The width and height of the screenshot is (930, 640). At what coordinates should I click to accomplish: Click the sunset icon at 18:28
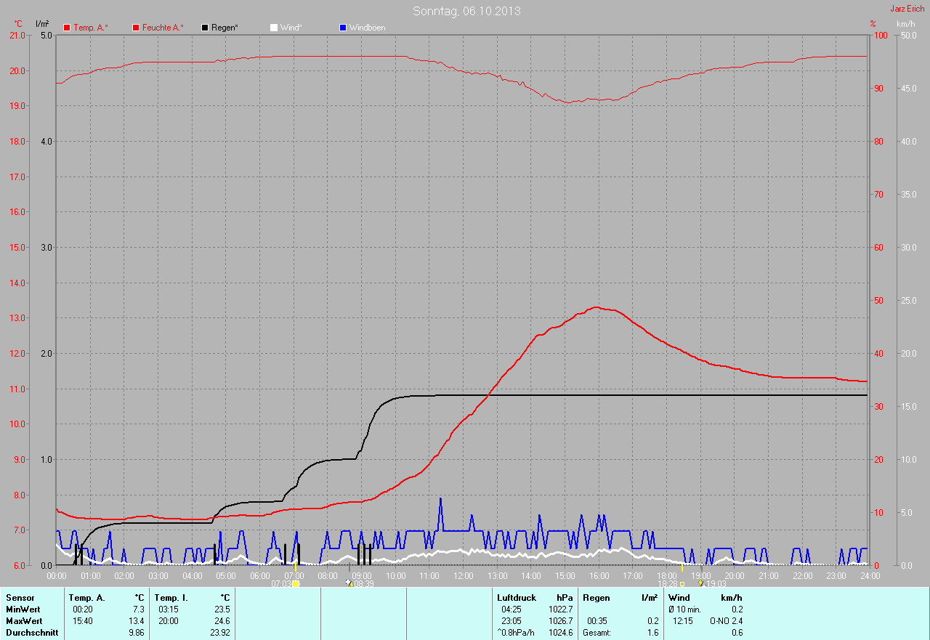(x=682, y=583)
